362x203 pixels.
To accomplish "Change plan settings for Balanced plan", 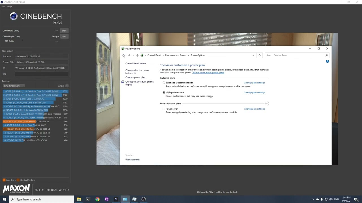I will [x=254, y=83].
